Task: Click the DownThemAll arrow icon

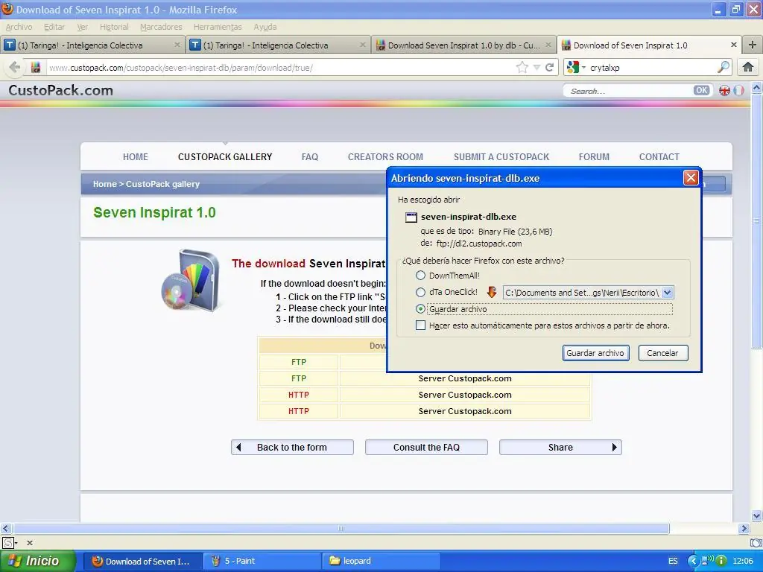Action: tap(492, 292)
